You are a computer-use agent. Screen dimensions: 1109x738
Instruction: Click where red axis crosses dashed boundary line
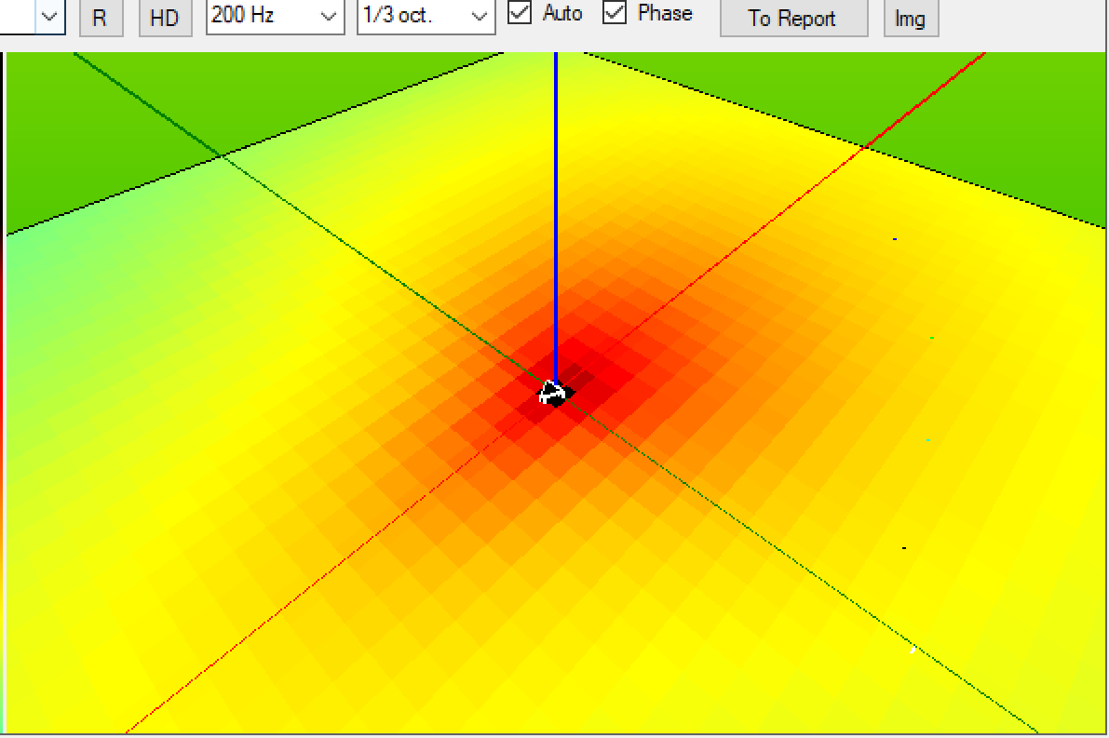865,146
